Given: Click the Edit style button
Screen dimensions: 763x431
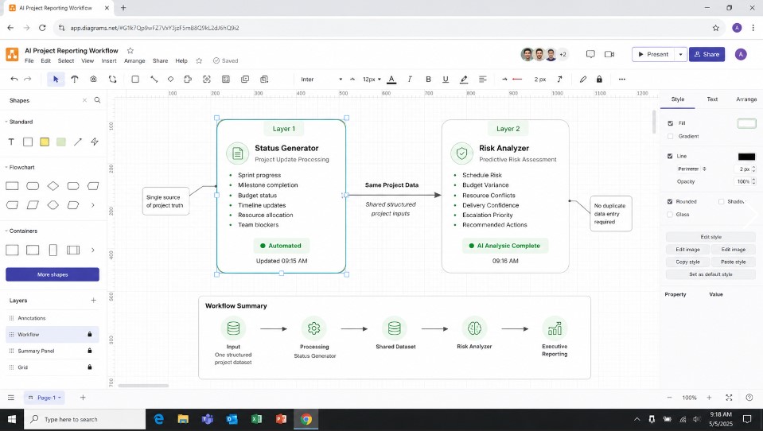Looking at the screenshot, I should [710, 237].
